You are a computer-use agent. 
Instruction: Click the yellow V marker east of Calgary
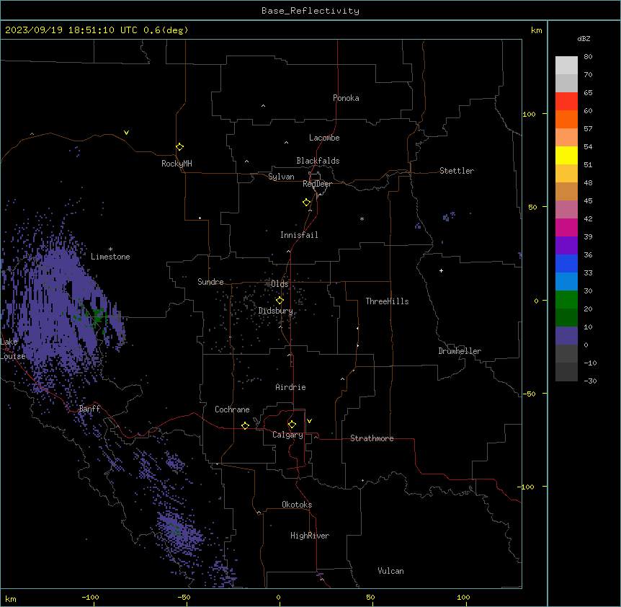click(309, 421)
